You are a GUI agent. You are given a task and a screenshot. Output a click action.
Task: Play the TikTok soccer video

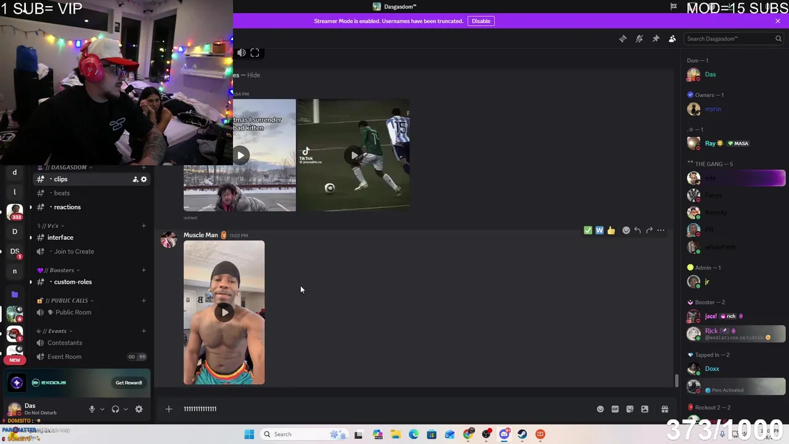tap(353, 155)
